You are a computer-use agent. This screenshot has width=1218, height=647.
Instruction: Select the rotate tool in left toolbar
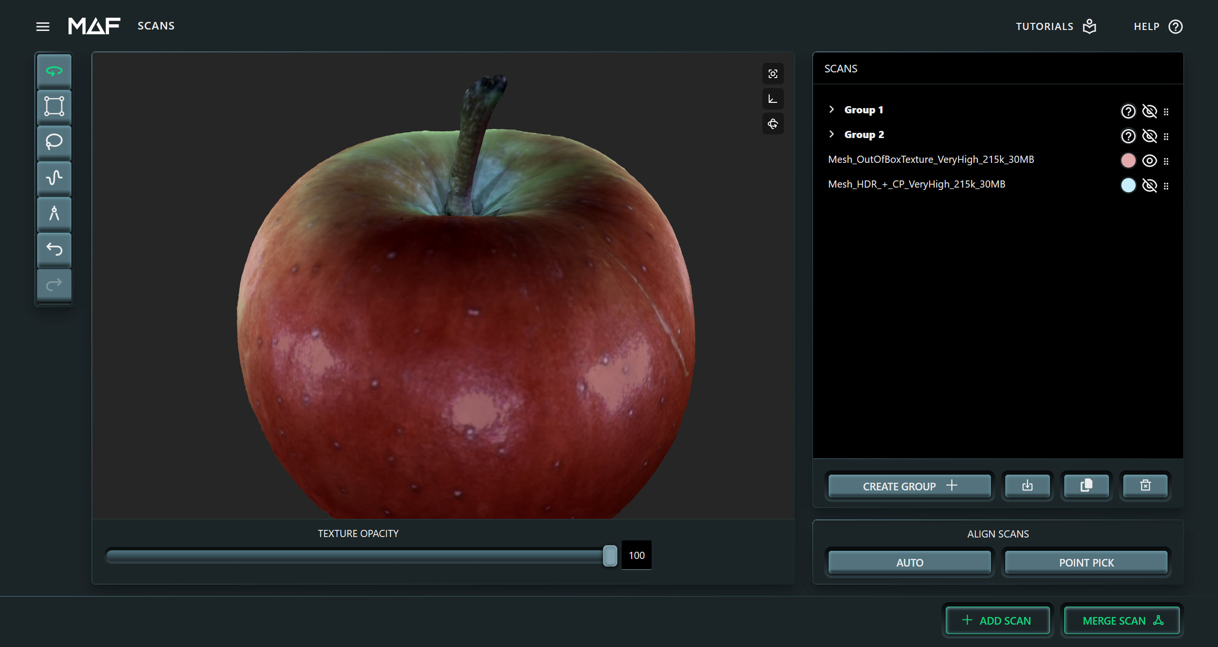[x=54, y=71]
